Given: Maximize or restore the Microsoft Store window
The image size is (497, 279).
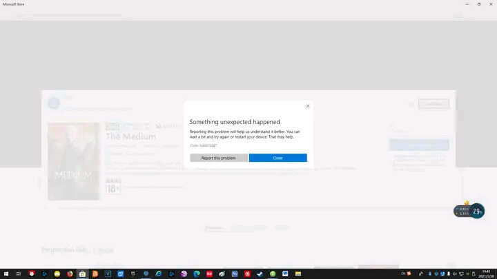Looking at the screenshot, I should click(479, 4).
